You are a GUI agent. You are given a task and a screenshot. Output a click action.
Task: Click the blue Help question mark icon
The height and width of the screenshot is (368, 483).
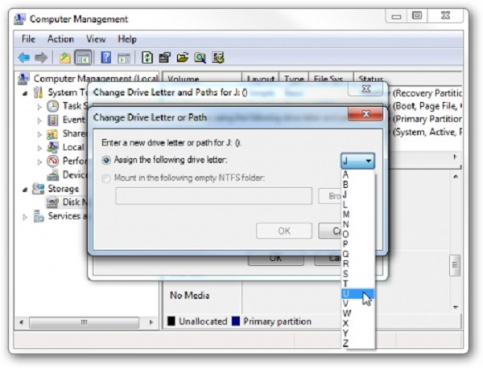click(x=105, y=57)
